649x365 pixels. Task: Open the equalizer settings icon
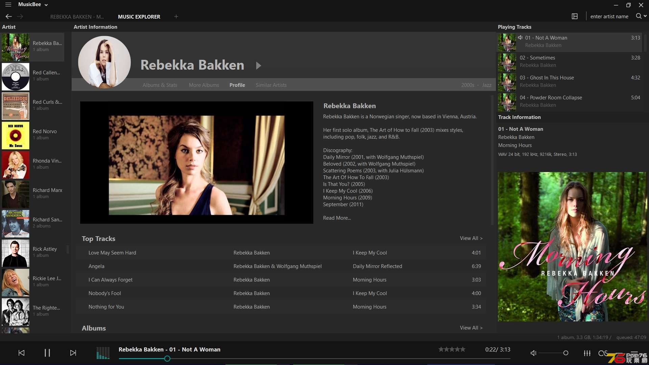point(587,353)
